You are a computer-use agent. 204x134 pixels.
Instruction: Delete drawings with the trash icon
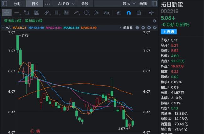pos(138,13)
